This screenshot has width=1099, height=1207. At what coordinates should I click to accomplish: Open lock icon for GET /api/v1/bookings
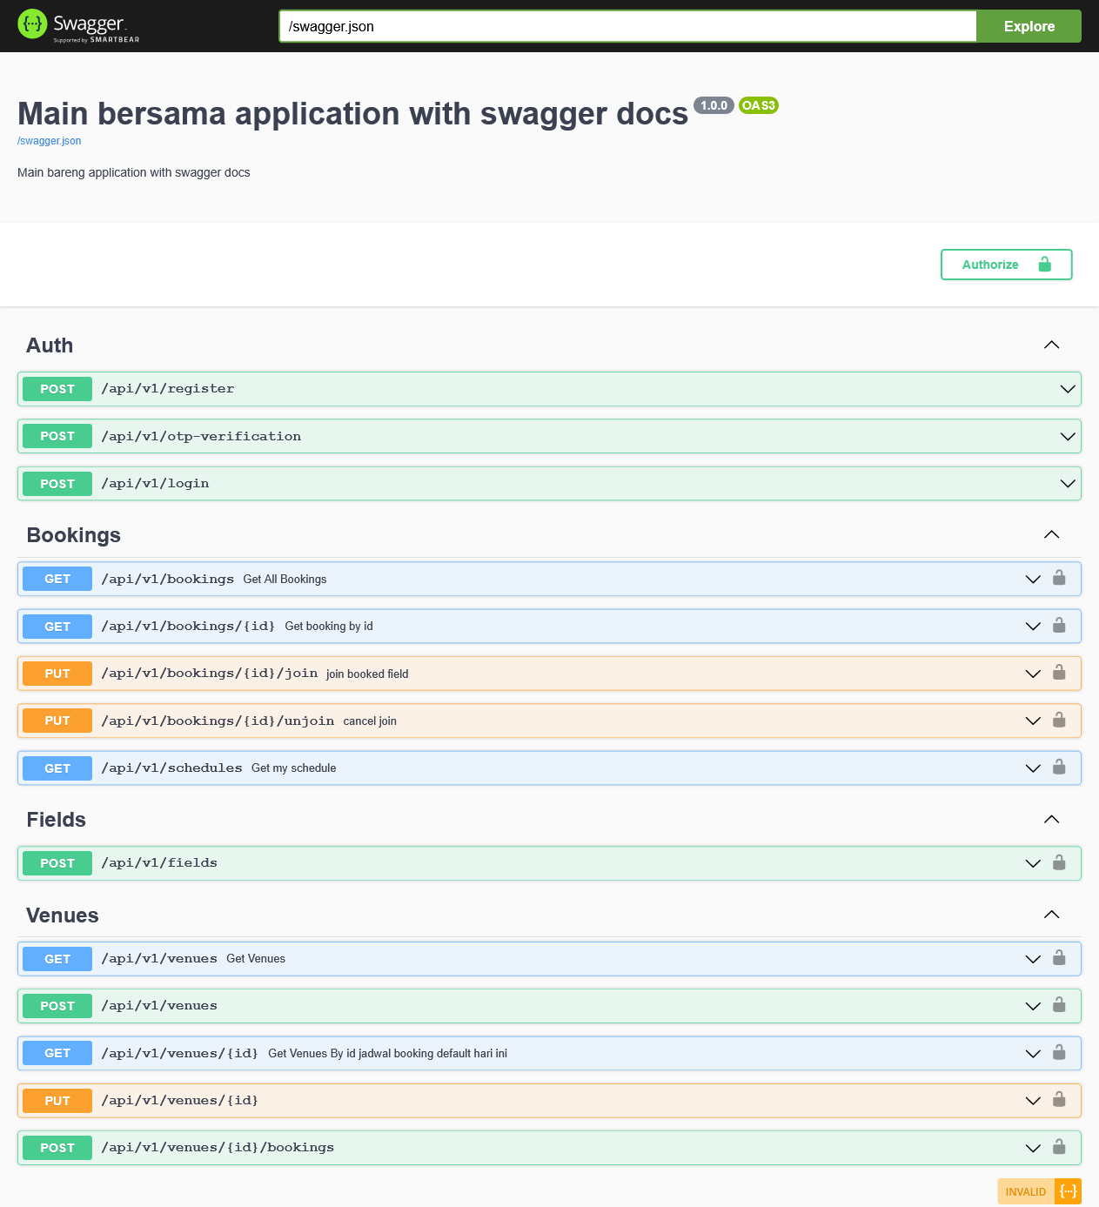click(1059, 578)
